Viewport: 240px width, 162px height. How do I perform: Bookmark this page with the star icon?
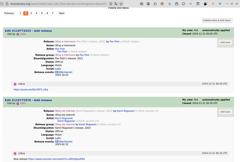point(121,4)
